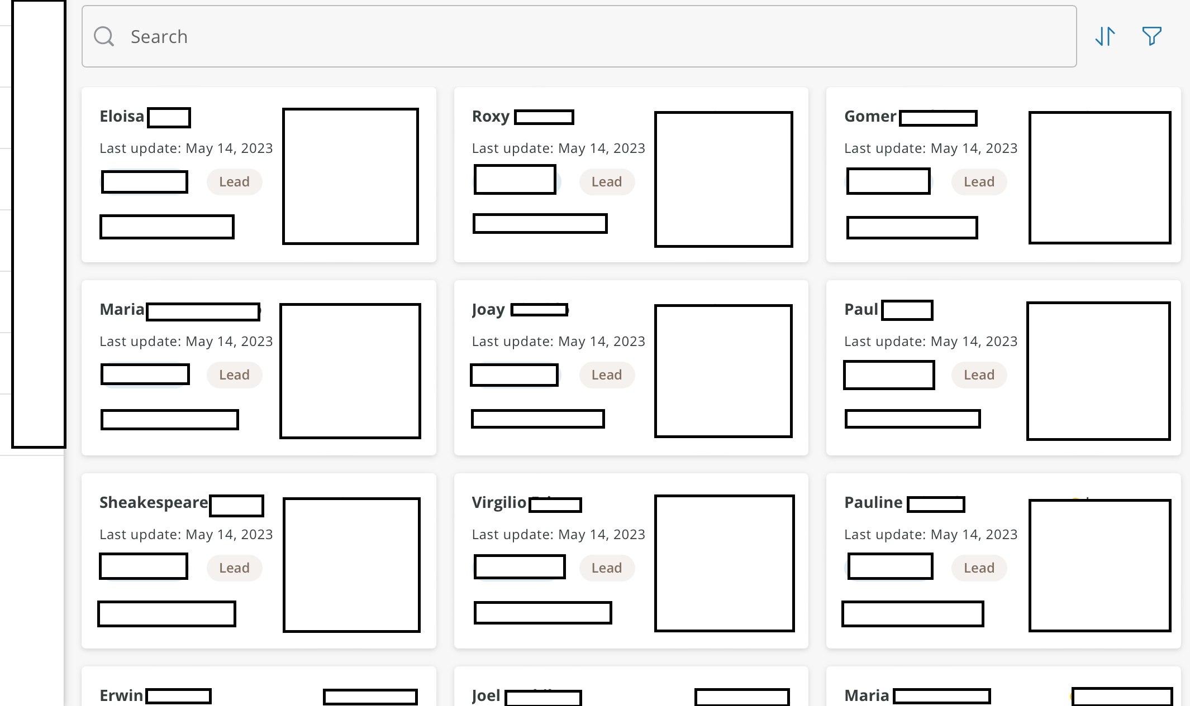Open Erwin's contact card
The image size is (1190, 706).
click(x=122, y=695)
